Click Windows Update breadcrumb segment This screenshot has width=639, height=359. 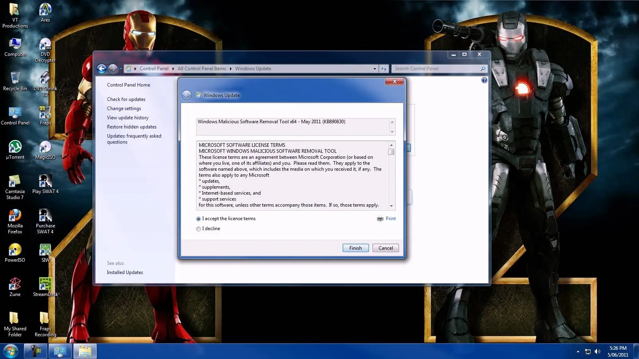pyautogui.click(x=253, y=69)
